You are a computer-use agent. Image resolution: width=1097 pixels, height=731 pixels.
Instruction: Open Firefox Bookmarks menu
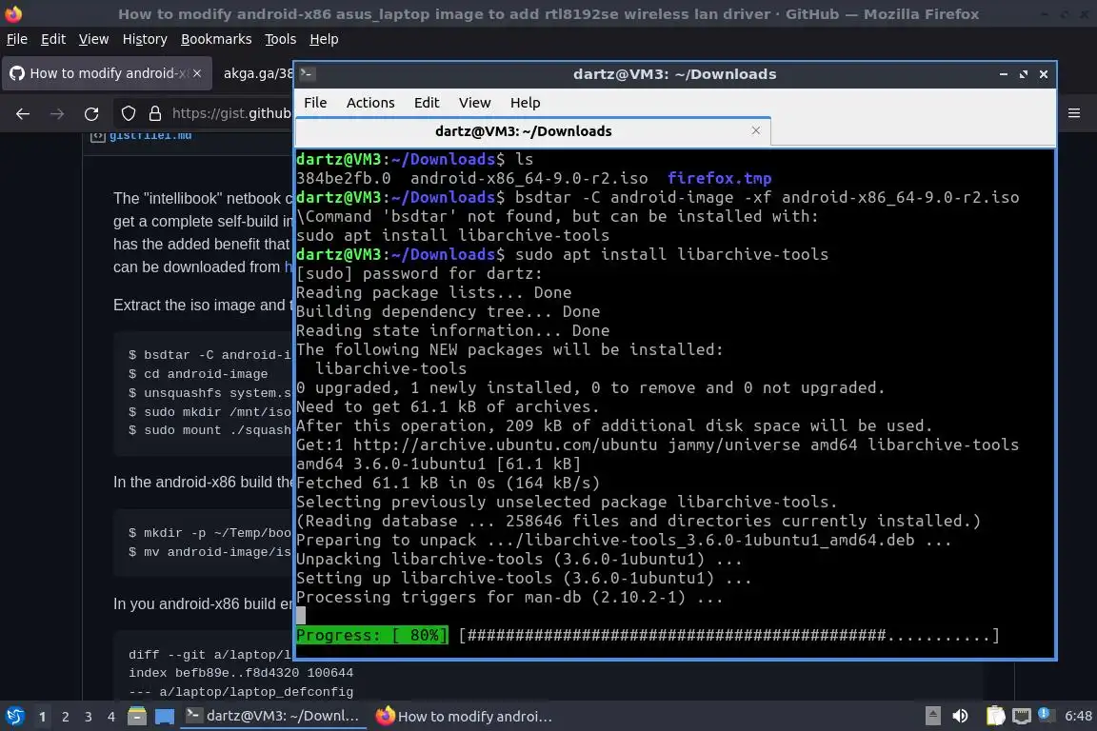pos(216,39)
